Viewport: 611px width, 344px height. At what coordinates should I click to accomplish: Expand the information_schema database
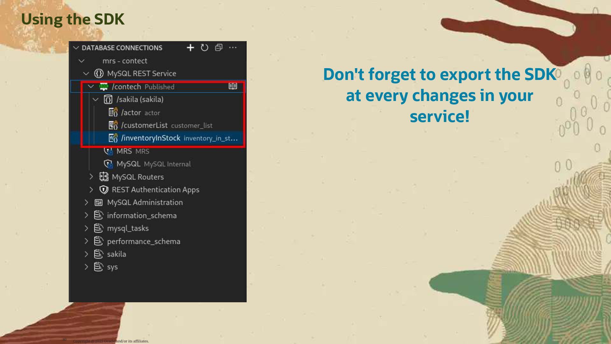click(86, 215)
